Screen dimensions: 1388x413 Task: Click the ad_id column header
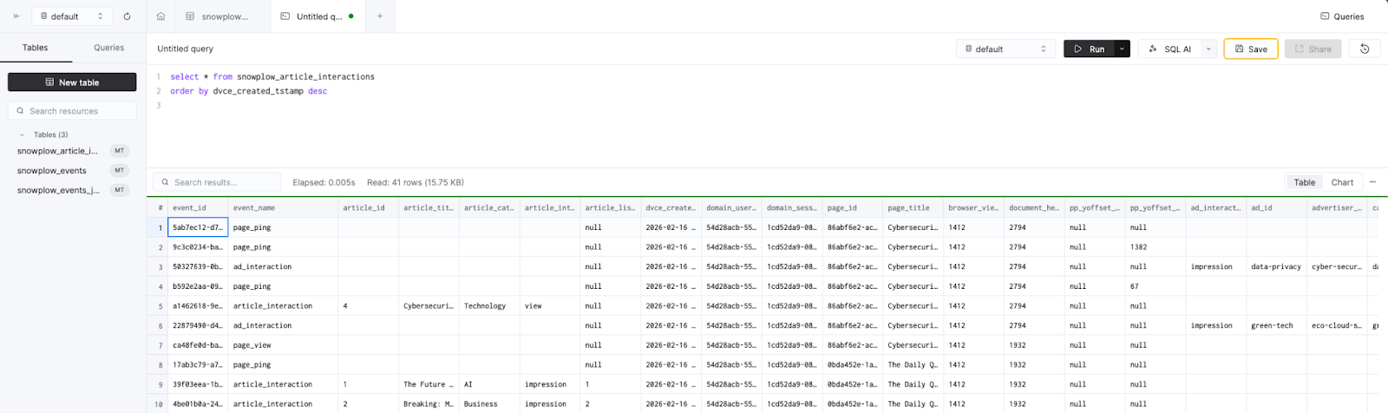[1276, 207]
